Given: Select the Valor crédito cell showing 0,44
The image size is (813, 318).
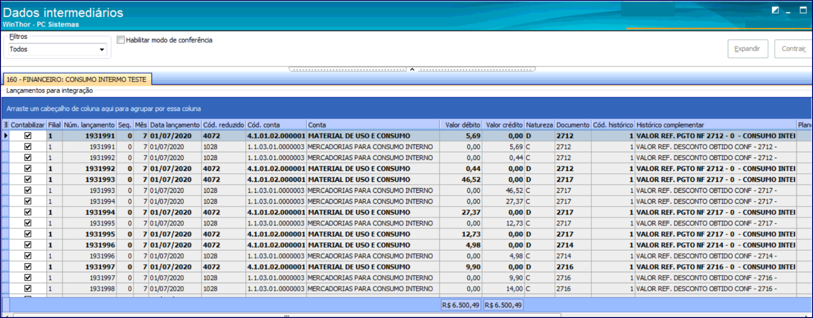Looking at the screenshot, I should (504, 157).
